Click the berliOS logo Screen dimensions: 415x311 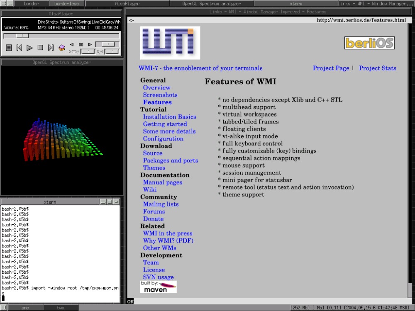coord(369,43)
